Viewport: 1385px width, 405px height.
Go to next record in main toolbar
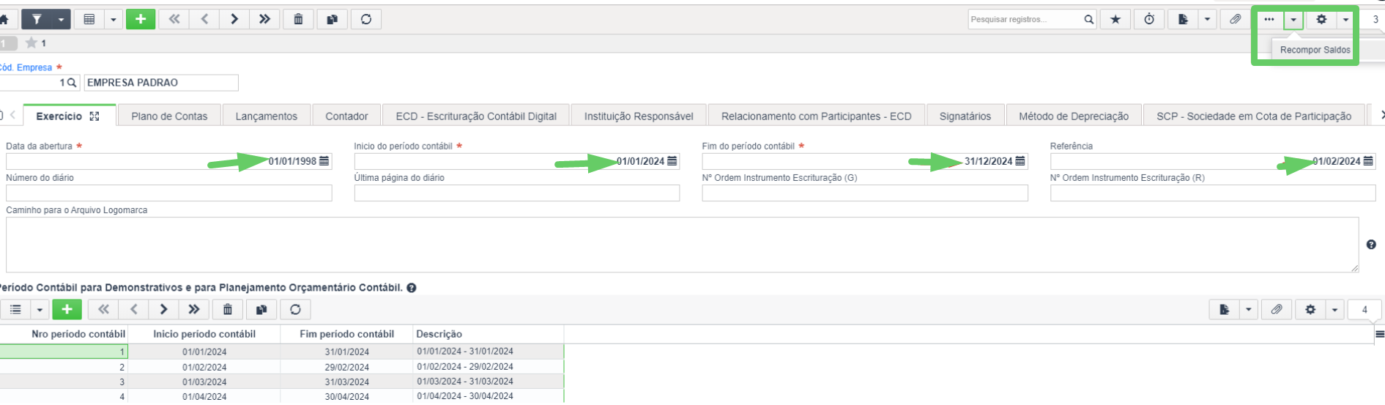click(234, 20)
